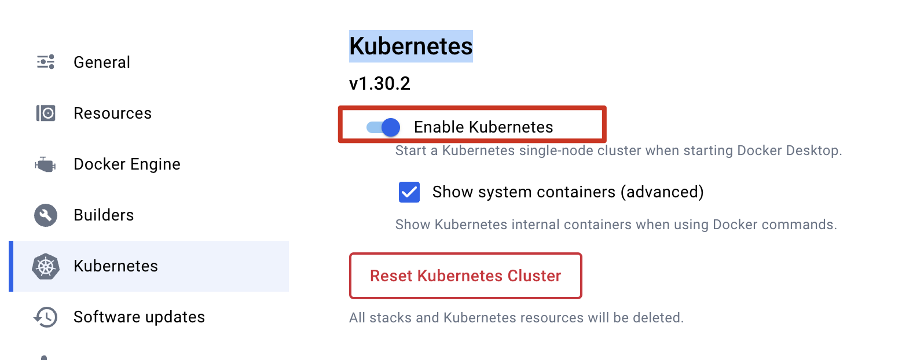Click the highlighted Kubernetes page heading
This screenshot has height=360, width=902.
[x=410, y=46]
